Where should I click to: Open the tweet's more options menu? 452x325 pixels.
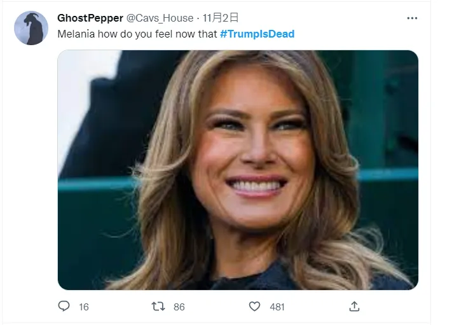tap(412, 18)
